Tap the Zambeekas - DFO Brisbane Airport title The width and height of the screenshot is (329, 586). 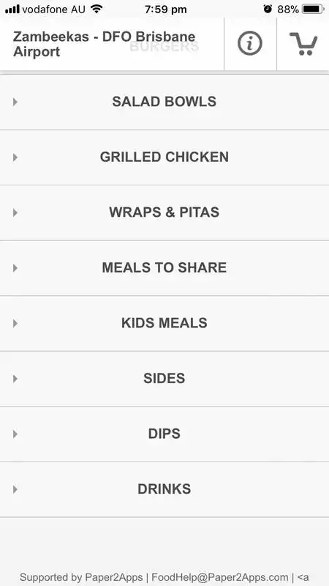[104, 44]
